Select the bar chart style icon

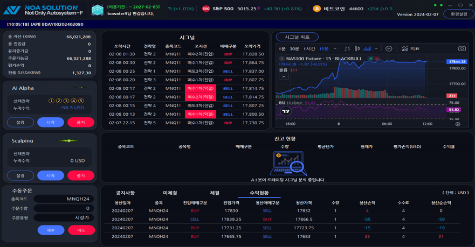pyautogui.click(x=347, y=48)
